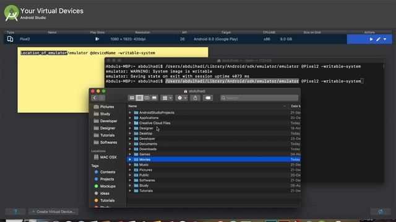Edit the Pixel2 device with pencil icon
This screenshot has width=396, height=222.
click(x=378, y=39)
